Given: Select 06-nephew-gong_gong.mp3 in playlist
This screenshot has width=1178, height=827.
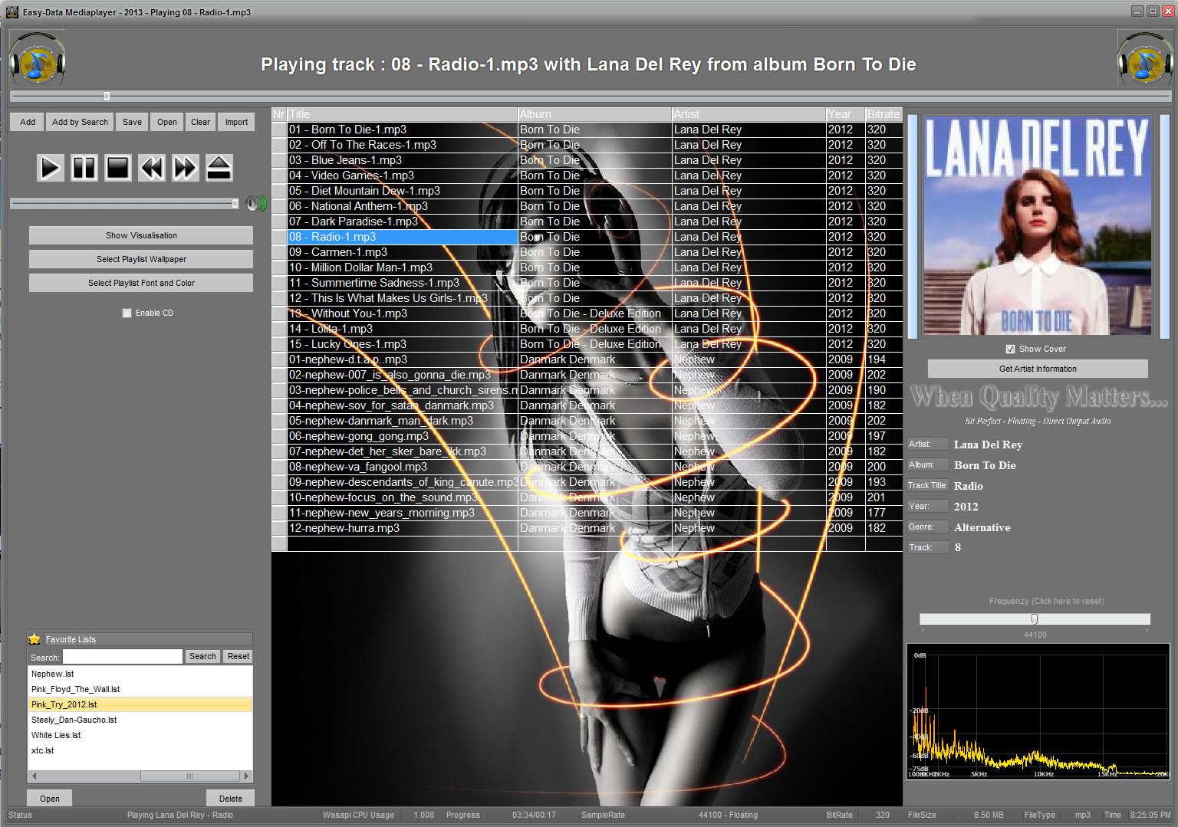Looking at the screenshot, I should [403, 436].
